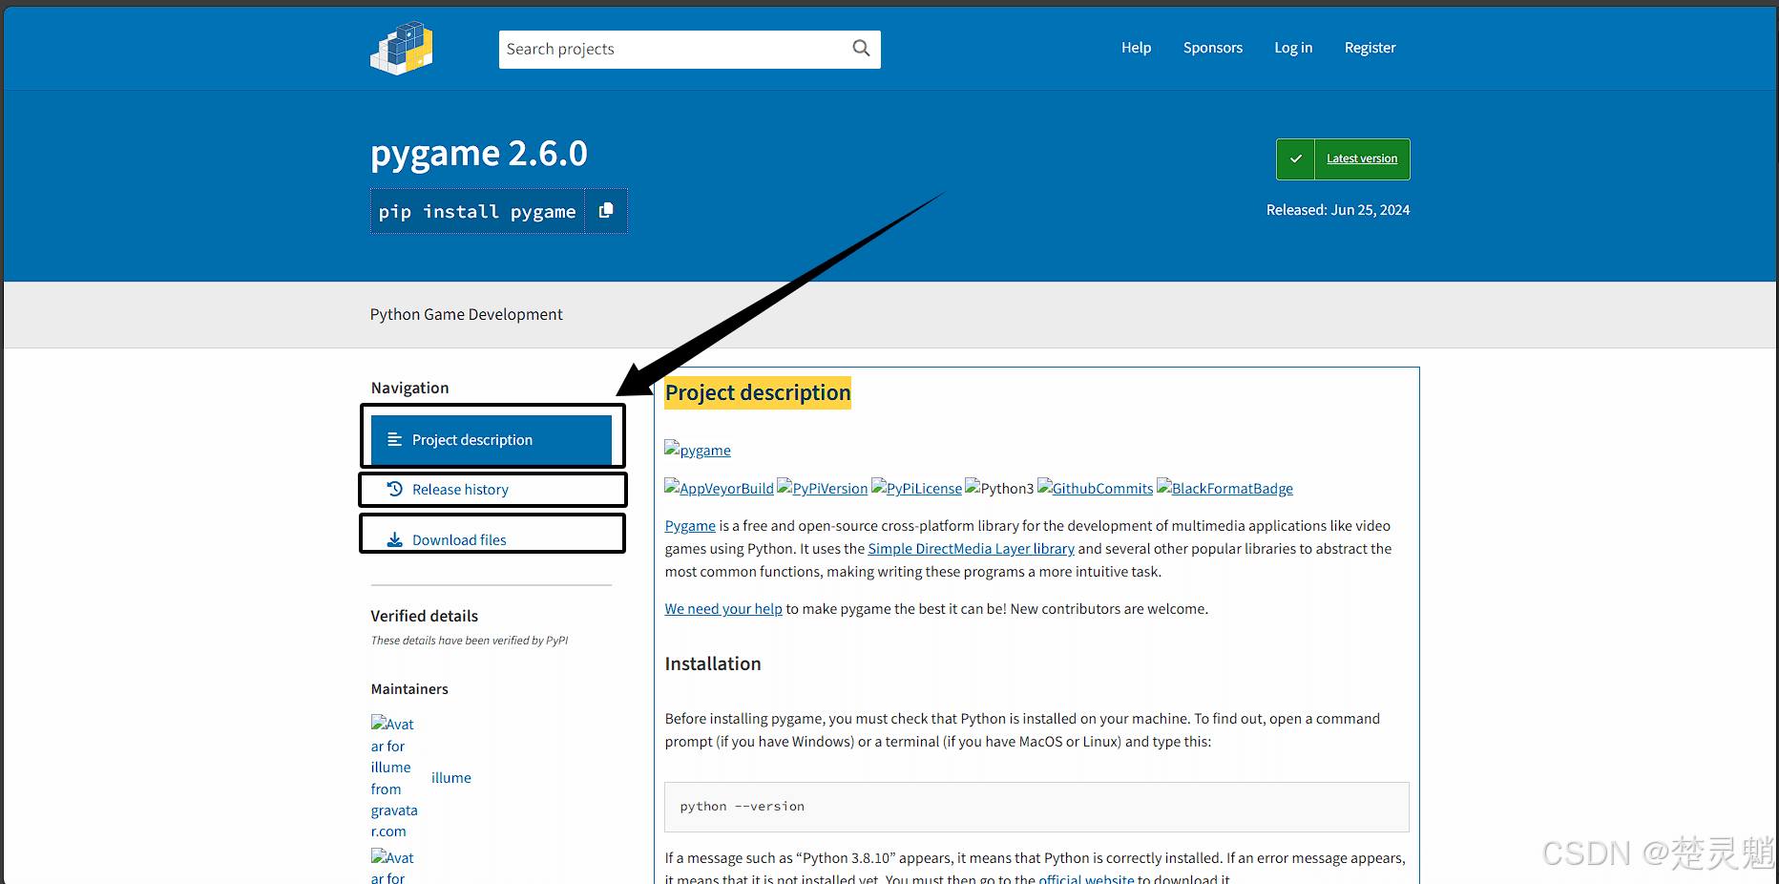Open the official website link
The image size is (1779, 884).
pos(1086,878)
